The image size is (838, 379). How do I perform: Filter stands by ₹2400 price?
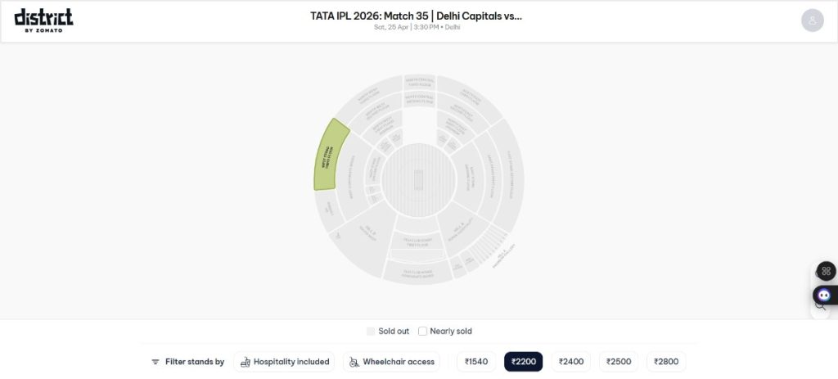(x=571, y=362)
